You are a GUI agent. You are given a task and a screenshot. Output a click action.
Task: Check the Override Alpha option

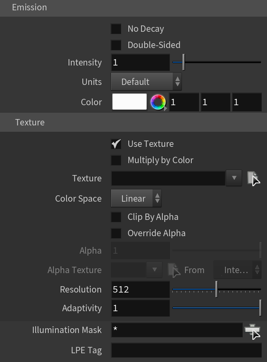(x=116, y=233)
